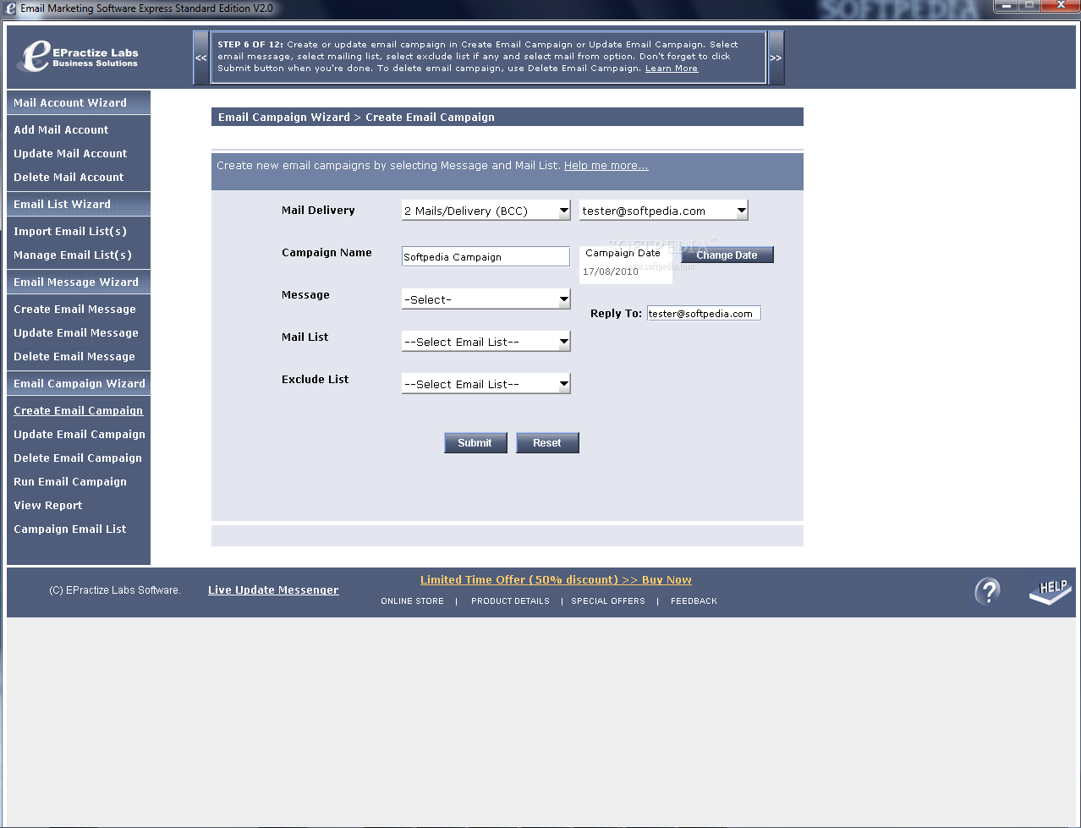Go to next step with >> arrow

pos(776,58)
